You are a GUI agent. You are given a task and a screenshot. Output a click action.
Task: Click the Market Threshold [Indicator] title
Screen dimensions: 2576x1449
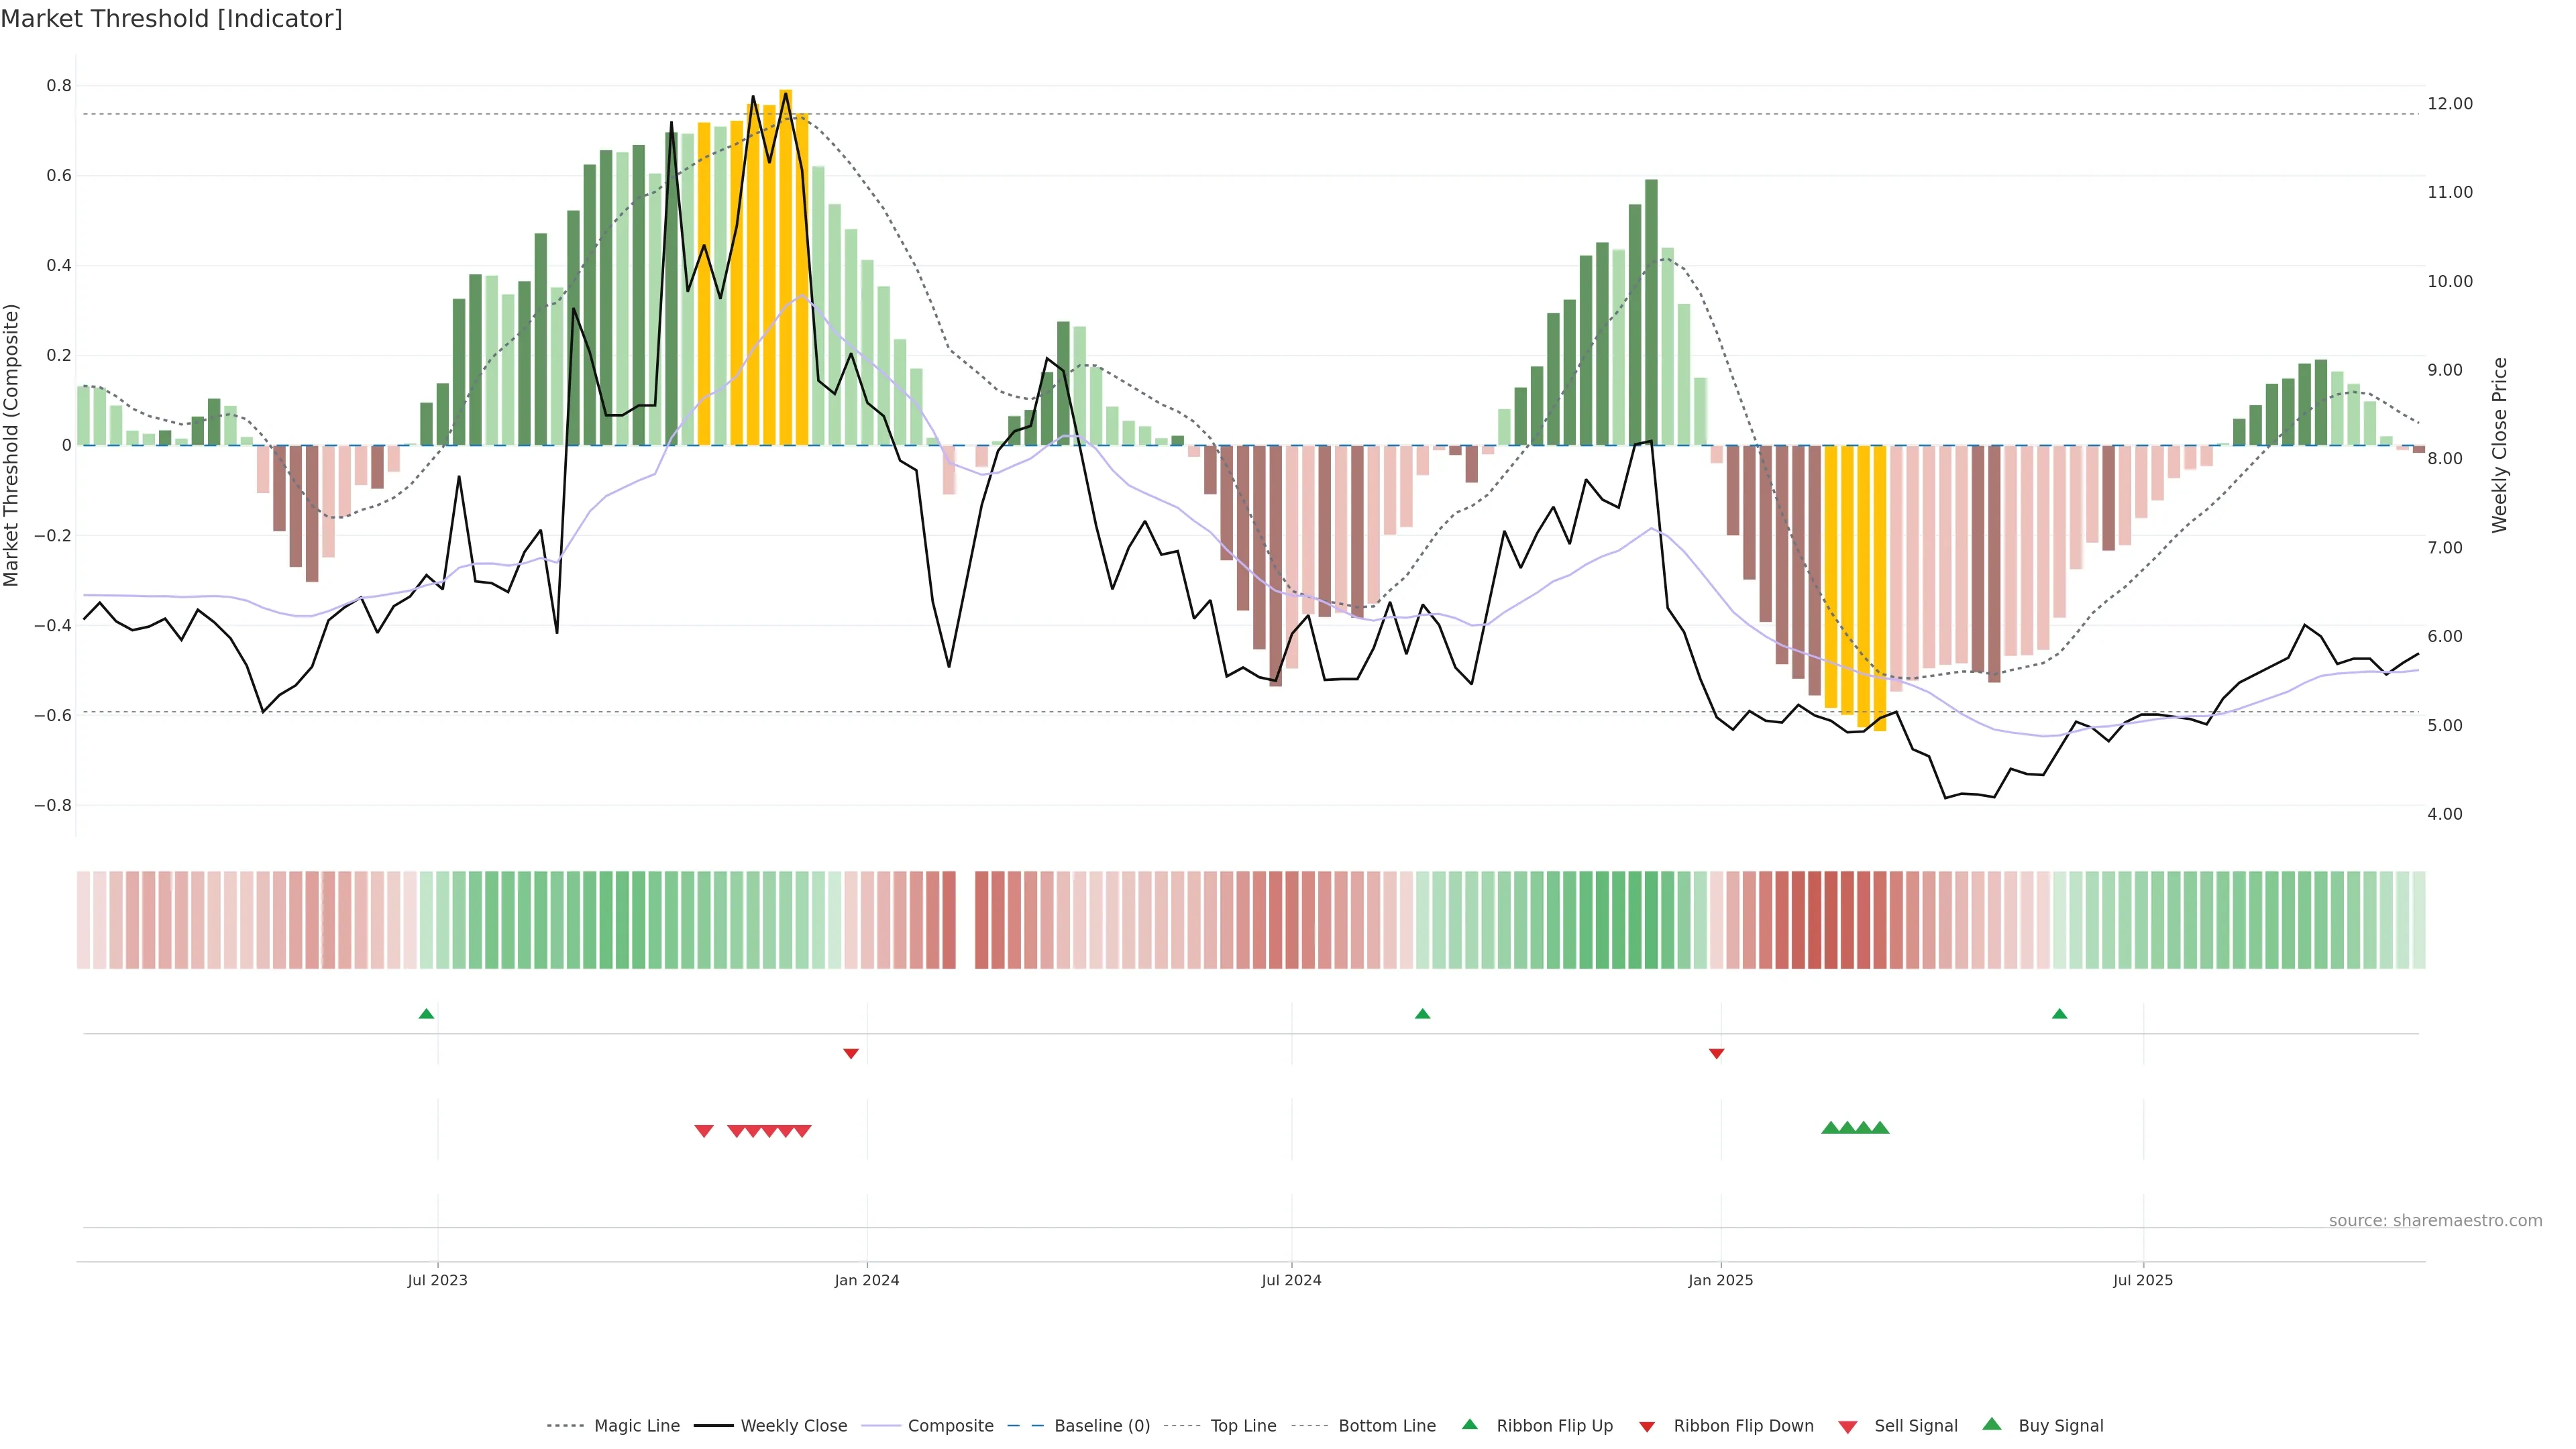[171, 19]
